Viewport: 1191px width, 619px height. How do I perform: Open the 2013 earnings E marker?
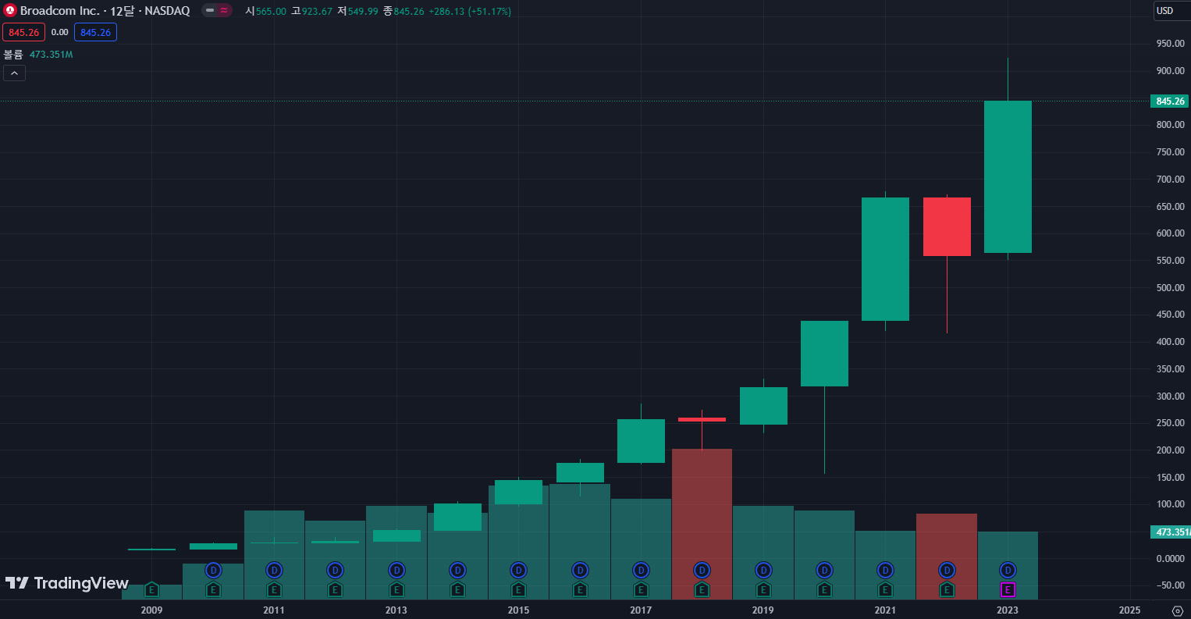396,589
